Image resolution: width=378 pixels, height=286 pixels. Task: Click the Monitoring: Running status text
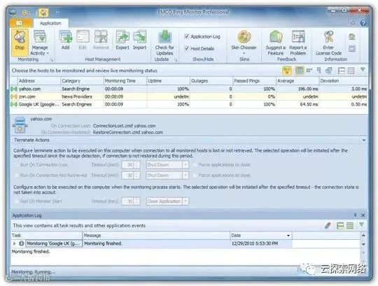pyautogui.click(x=34, y=272)
